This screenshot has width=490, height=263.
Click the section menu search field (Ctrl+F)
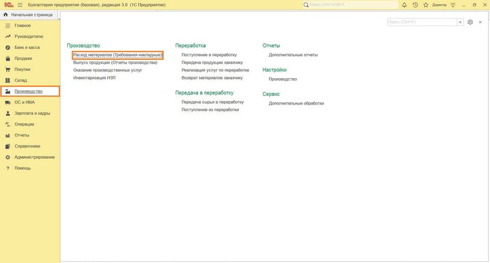(422, 22)
